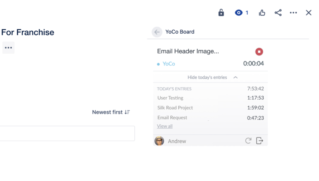Stop the running timer
This screenshot has height=181, width=319.
259,52
